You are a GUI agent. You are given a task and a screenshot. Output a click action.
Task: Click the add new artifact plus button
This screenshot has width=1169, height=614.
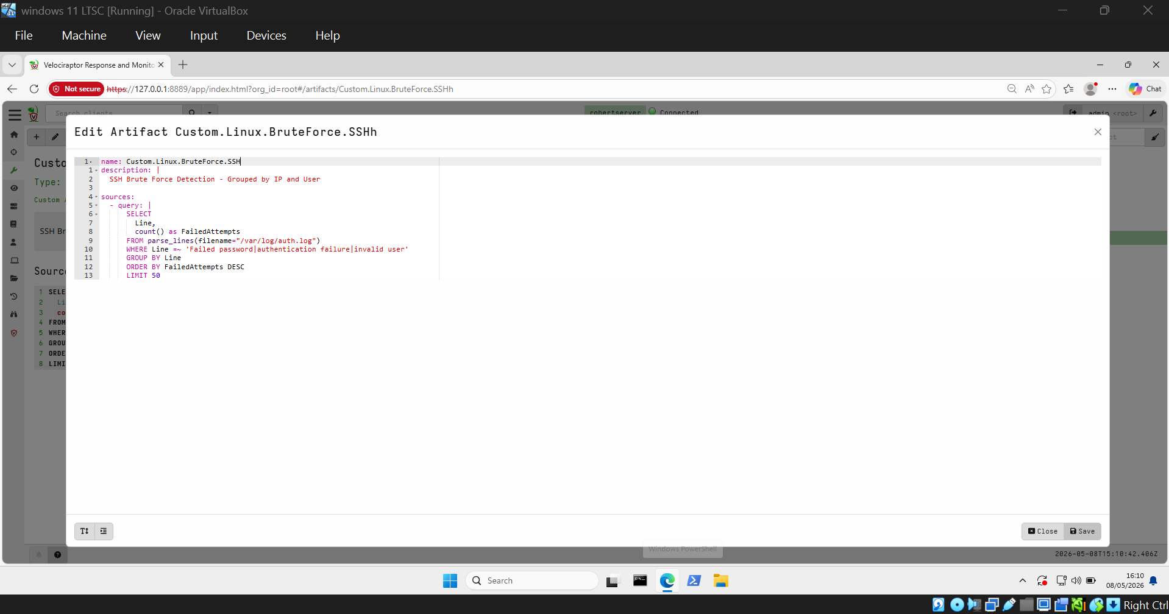point(37,137)
